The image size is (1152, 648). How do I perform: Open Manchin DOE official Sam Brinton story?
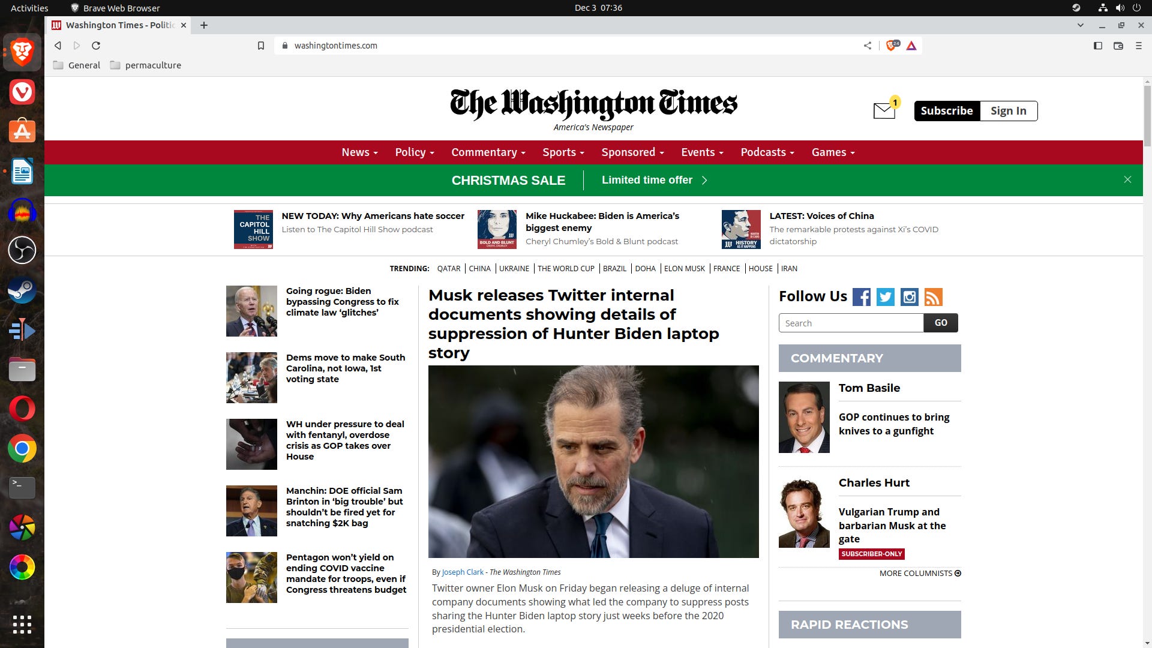click(344, 507)
